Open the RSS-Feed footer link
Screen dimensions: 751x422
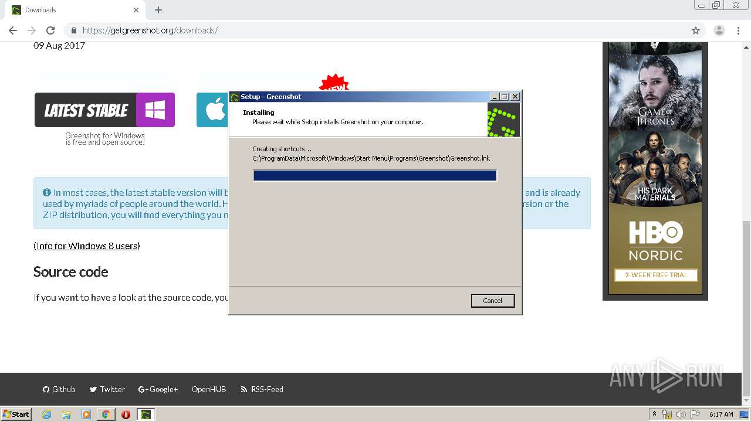coord(262,389)
